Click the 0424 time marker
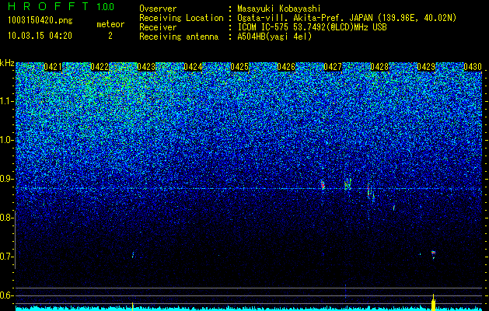 tap(193, 67)
